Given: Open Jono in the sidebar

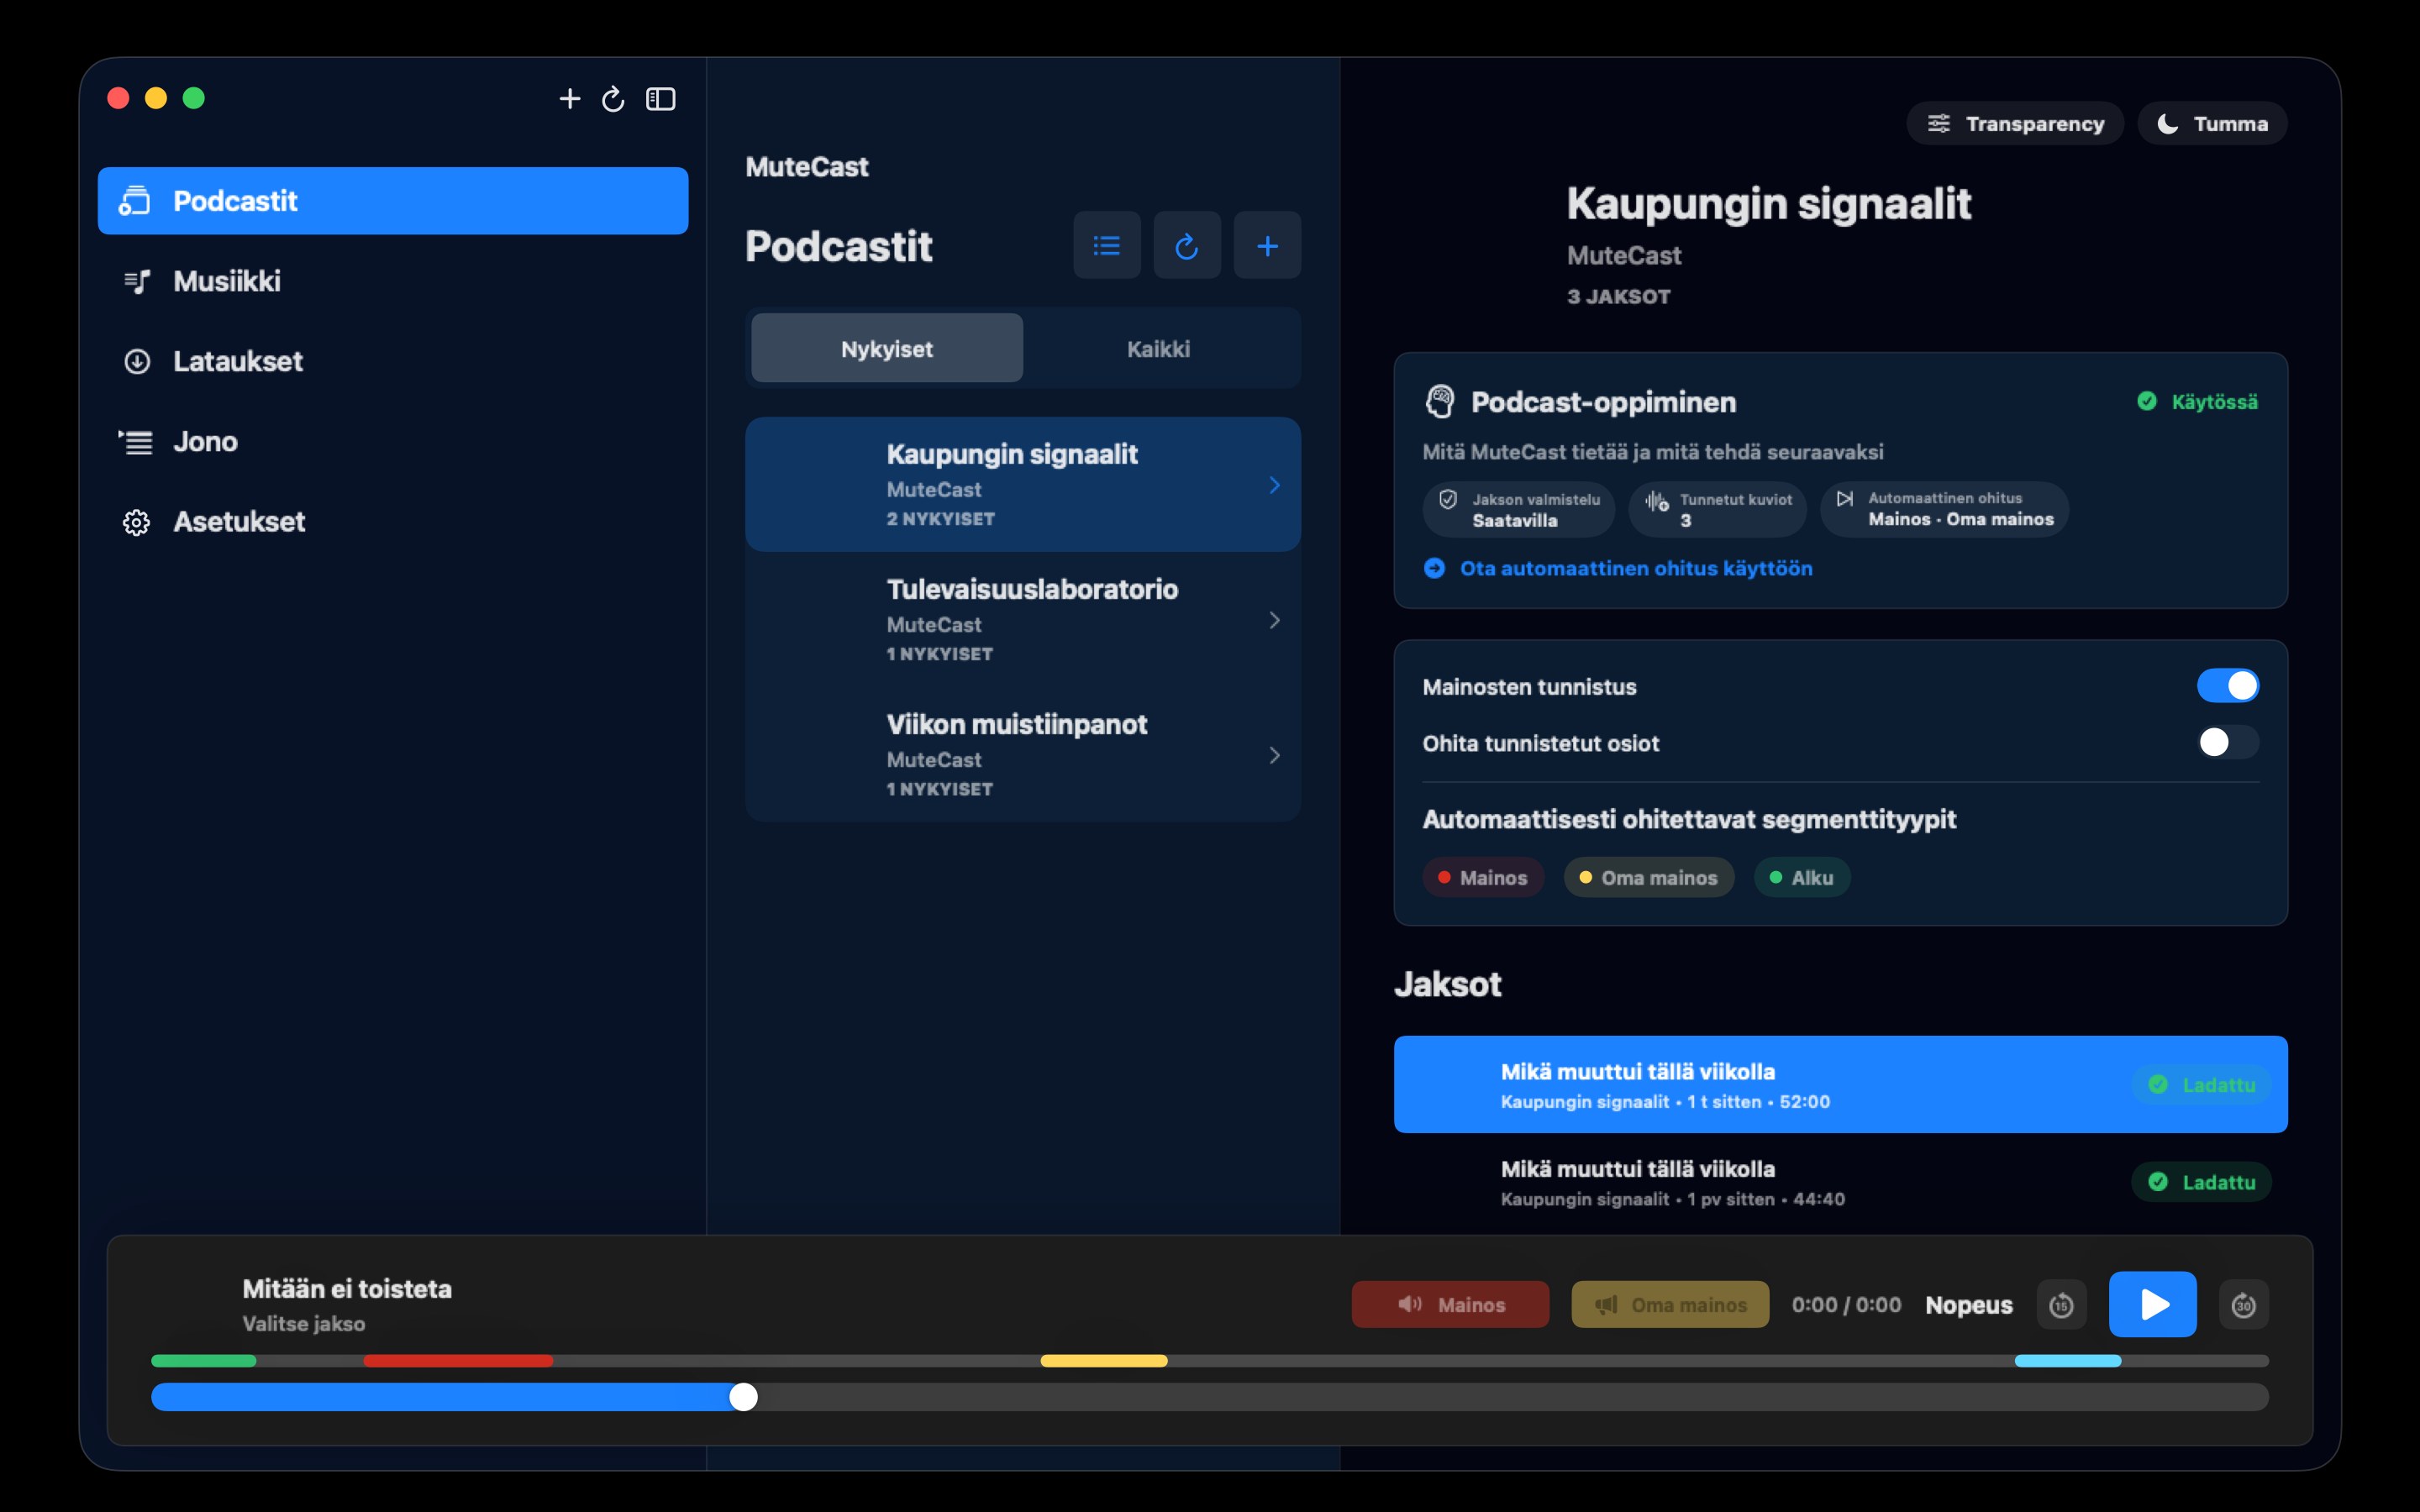Looking at the screenshot, I should tap(393, 441).
